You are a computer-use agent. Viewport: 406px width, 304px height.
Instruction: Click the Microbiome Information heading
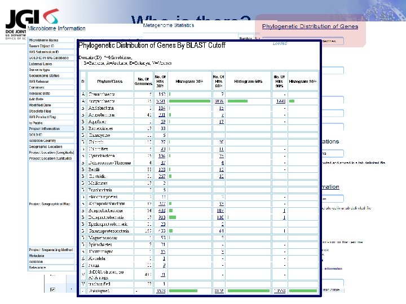pos(56,29)
